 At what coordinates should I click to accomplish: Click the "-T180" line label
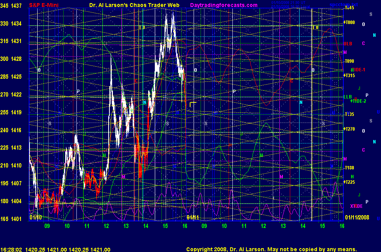point(349,168)
